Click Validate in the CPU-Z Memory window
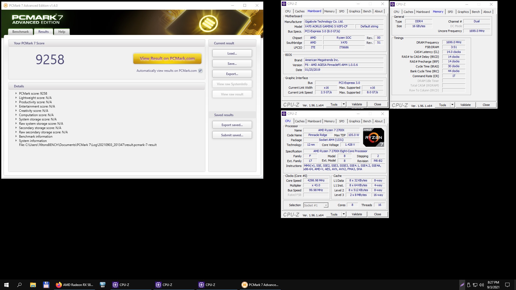The width and height of the screenshot is (516, 290). [x=465, y=105]
